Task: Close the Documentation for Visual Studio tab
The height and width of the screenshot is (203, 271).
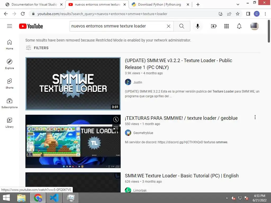Action: click(x=61, y=4)
